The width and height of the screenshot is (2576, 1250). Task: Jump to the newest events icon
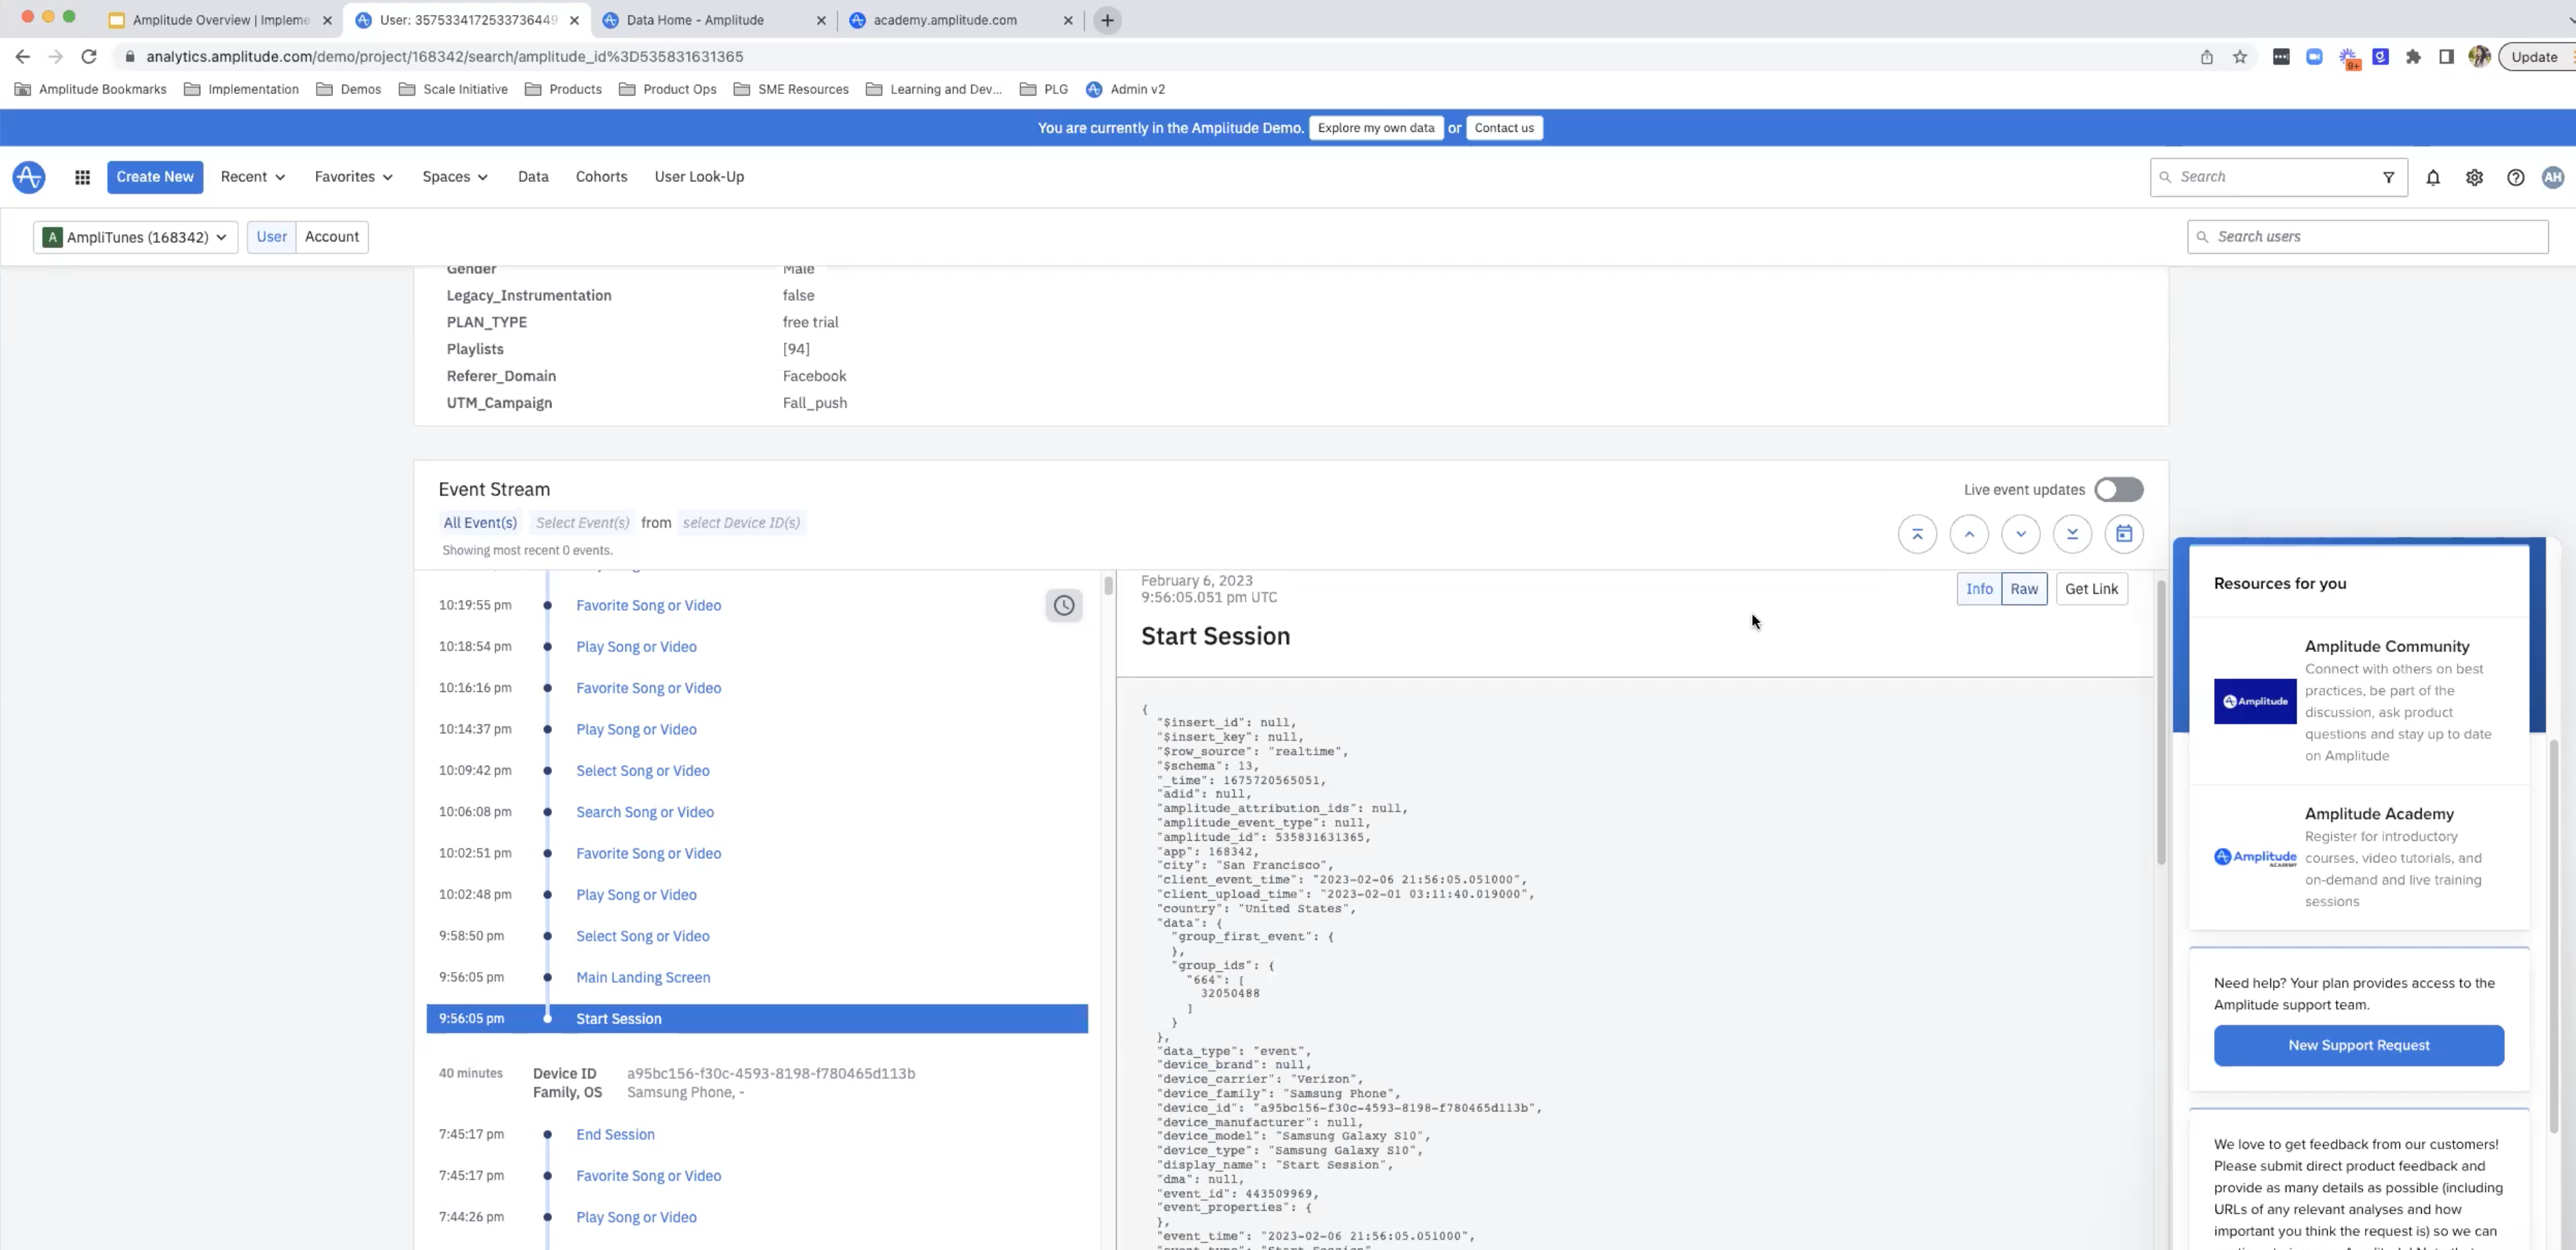[x=1916, y=534]
